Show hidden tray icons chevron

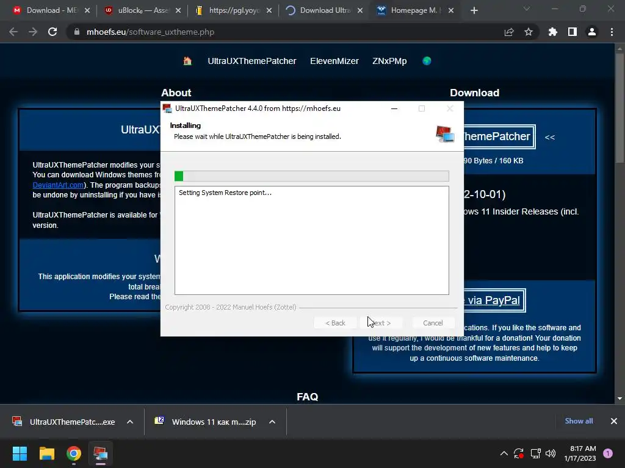coord(504,453)
